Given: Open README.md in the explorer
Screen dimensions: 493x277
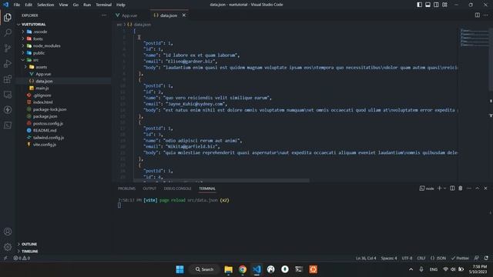Looking at the screenshot, I should pos(45,130).
